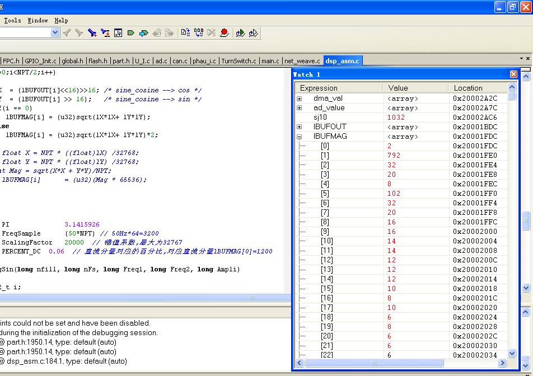Switch to the flash.h tab

[x=98, y=61]
